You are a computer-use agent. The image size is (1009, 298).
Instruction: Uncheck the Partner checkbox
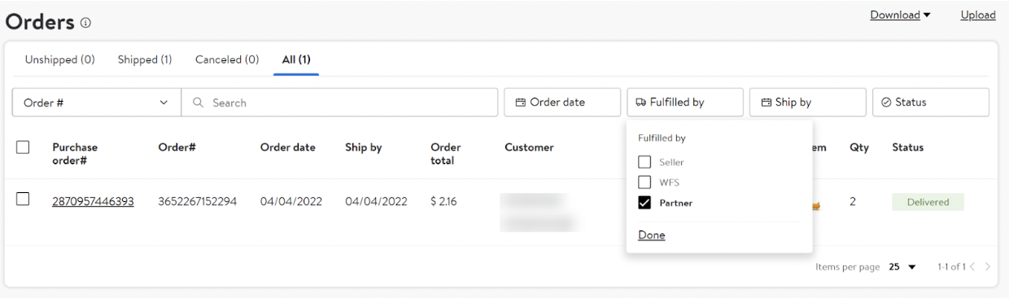645,203
